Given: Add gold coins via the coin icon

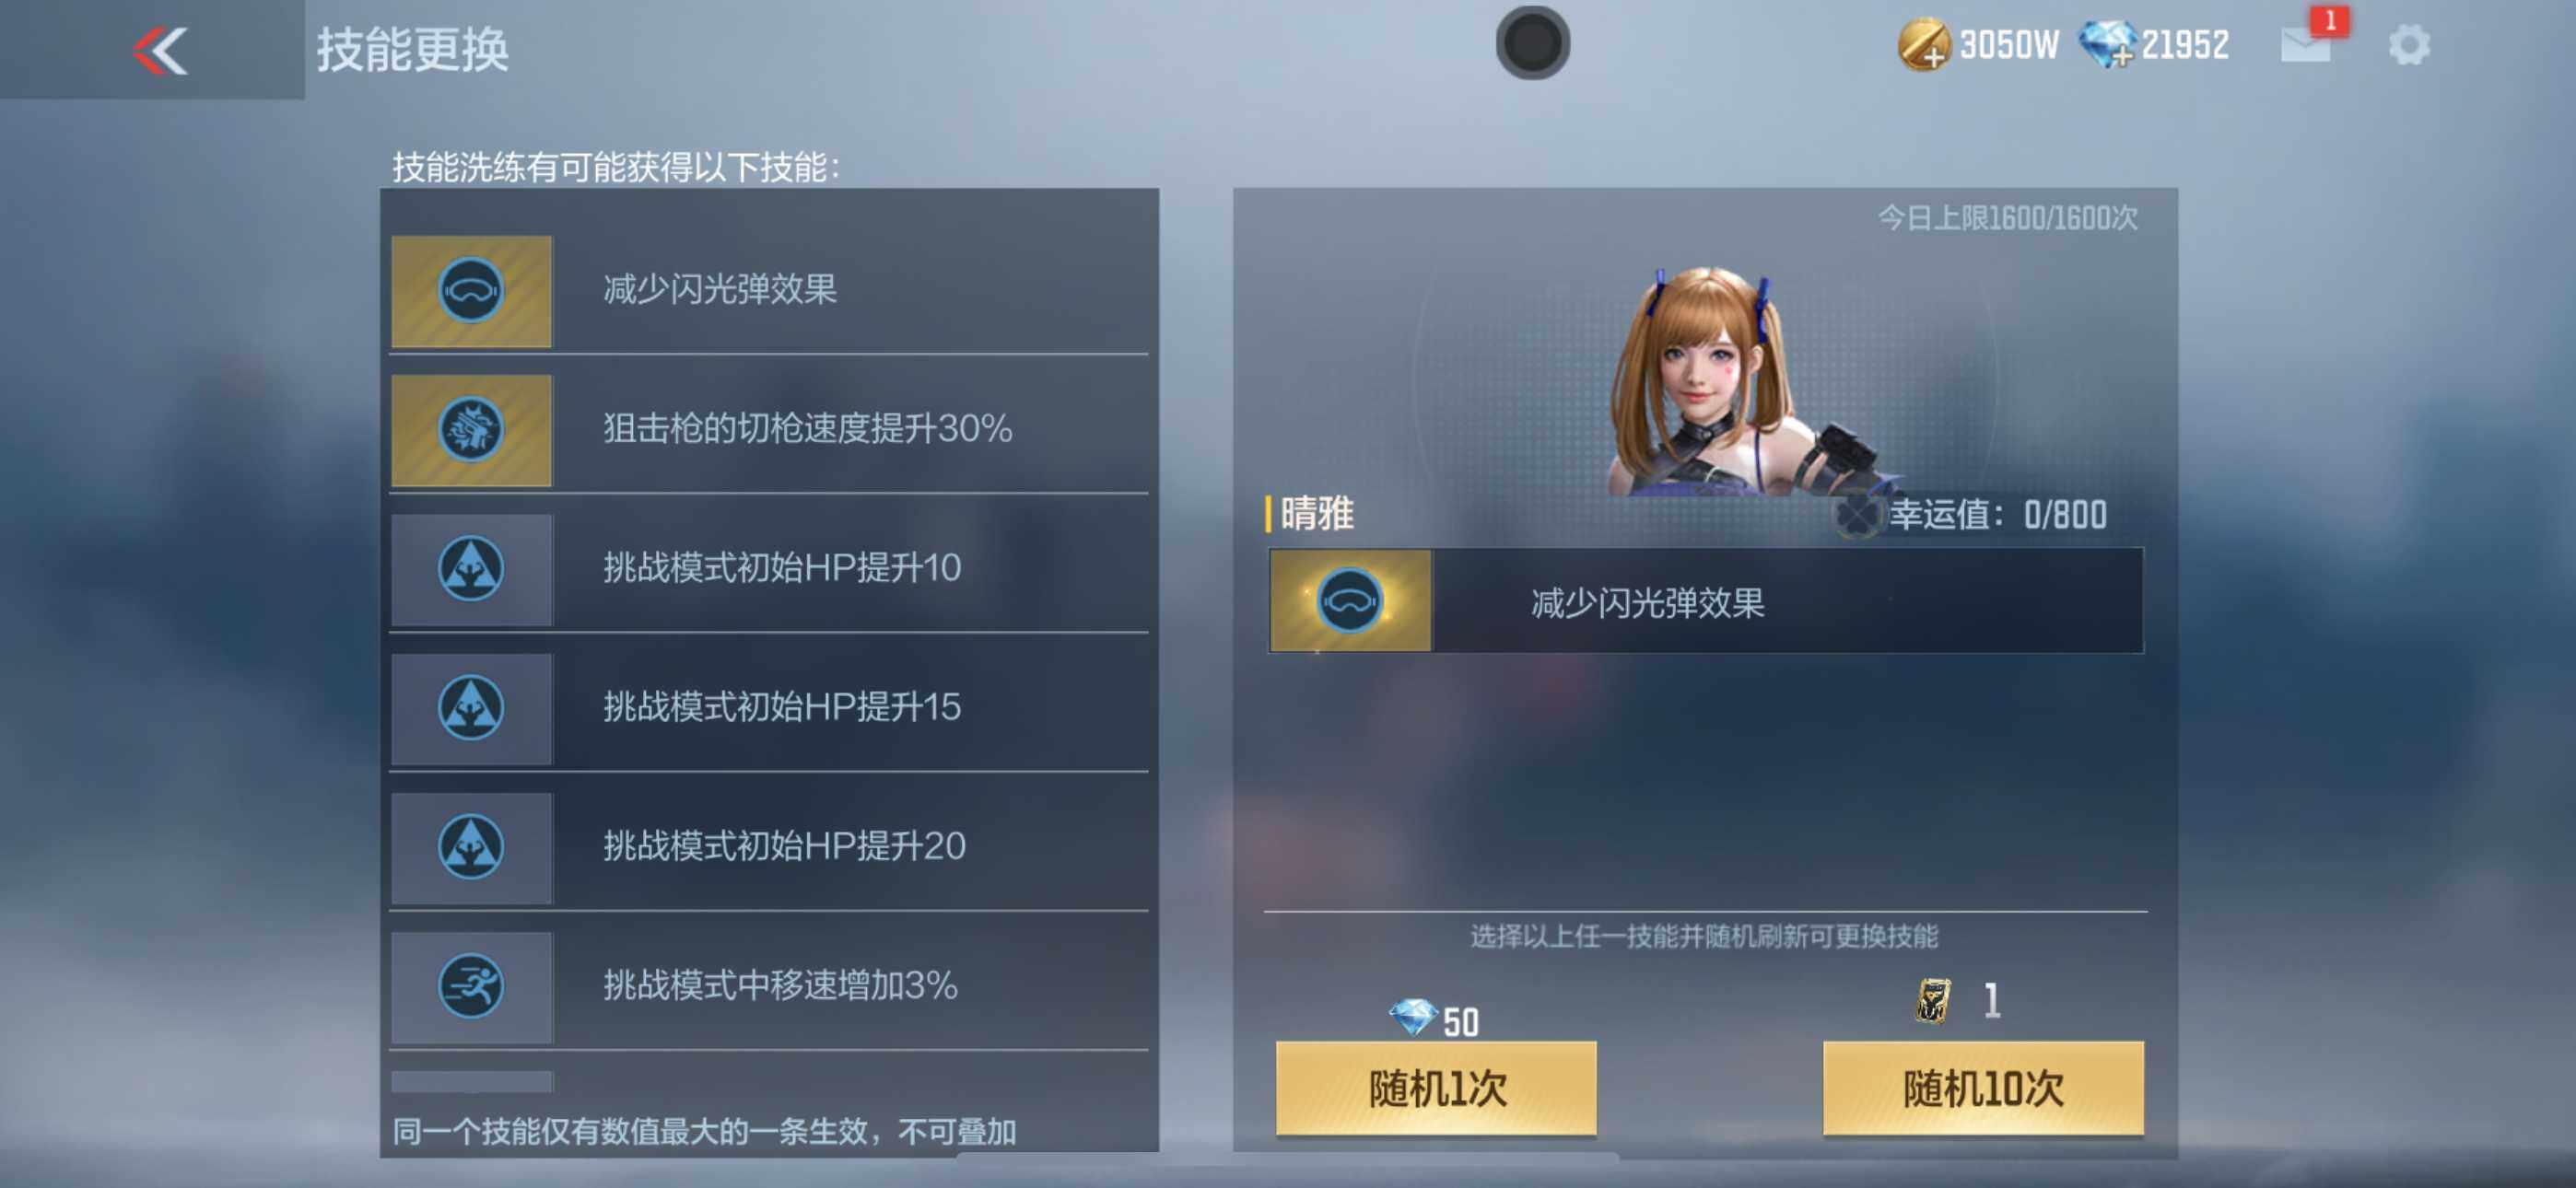Looking at the screenshot, I should coord(1923,45).
